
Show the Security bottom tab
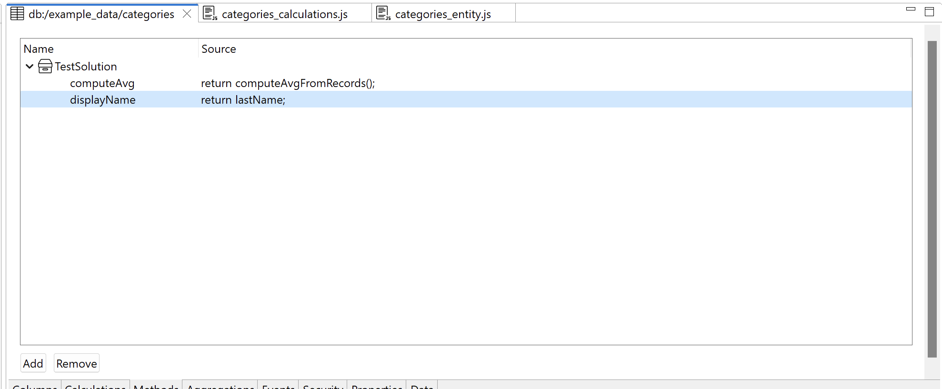point(323,386)
